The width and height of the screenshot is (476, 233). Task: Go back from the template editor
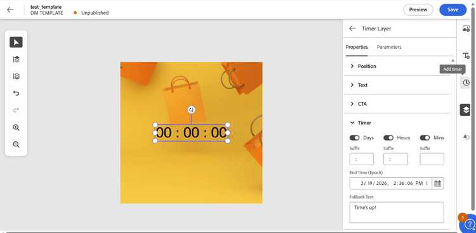point(10,9)
